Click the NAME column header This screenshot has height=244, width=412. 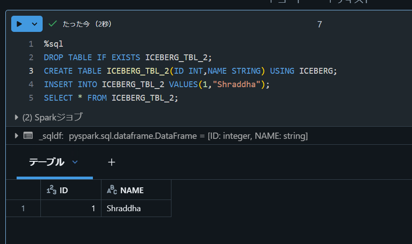point(136,190)
